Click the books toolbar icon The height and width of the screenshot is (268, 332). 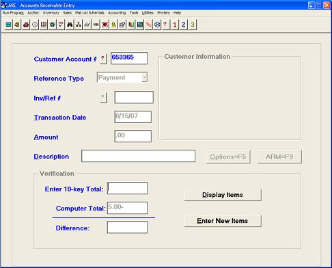point(131,25)
